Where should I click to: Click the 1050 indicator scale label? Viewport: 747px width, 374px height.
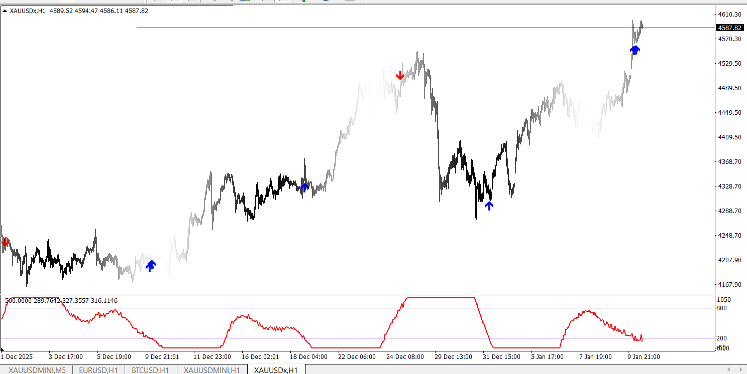(723, 300)
